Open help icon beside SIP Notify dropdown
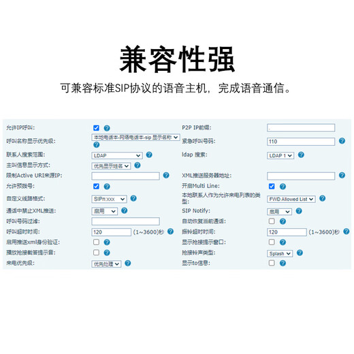 pyautogui.click(x=299, y=211)
